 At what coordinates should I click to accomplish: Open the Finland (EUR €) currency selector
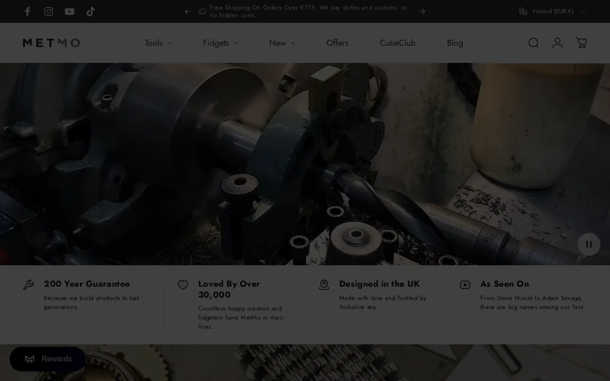click(552, 11)
